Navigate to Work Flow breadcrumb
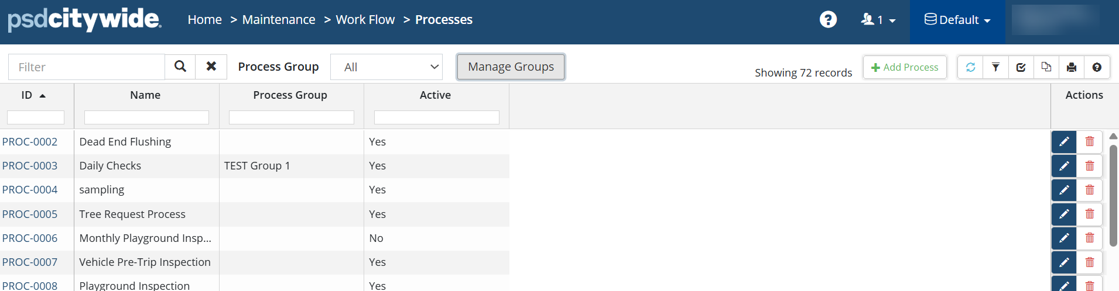 coord(365,20)
